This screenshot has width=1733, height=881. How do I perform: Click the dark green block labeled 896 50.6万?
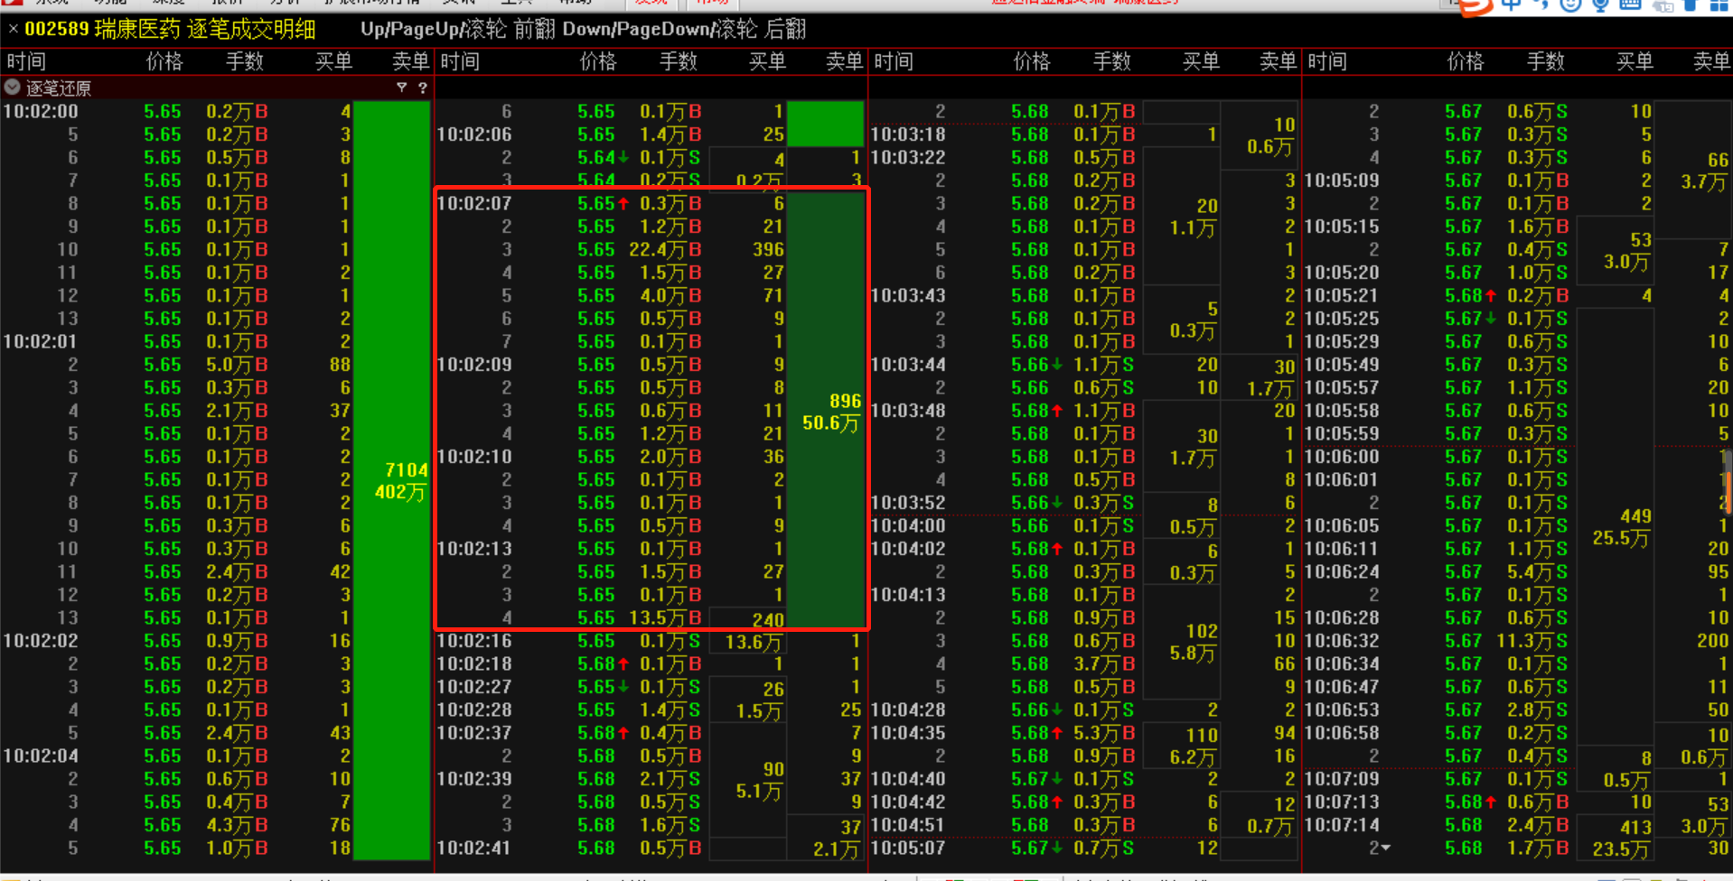click(826, 411)
